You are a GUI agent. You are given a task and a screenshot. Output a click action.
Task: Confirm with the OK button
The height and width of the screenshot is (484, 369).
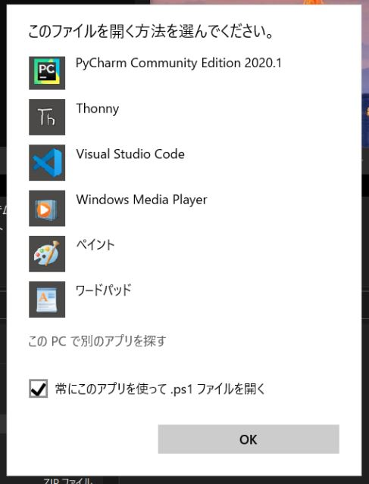[x=249, y=439]
